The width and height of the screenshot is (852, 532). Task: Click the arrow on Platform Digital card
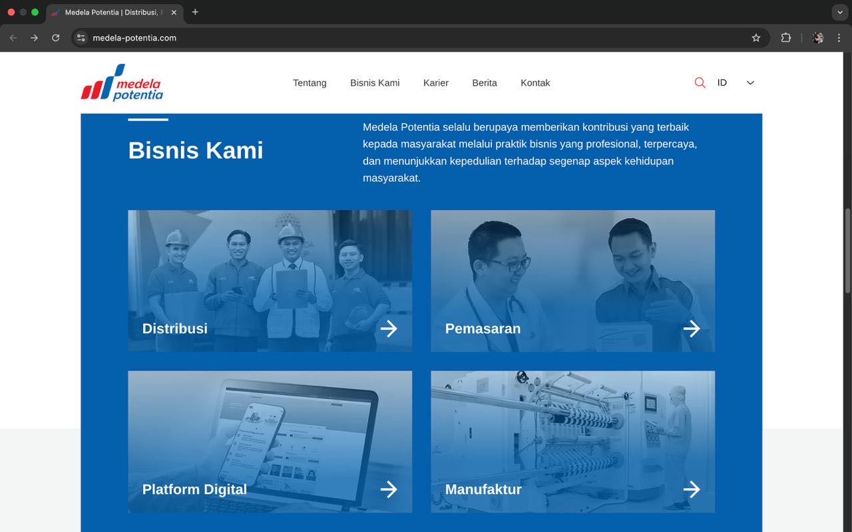(x=389, y=489)
